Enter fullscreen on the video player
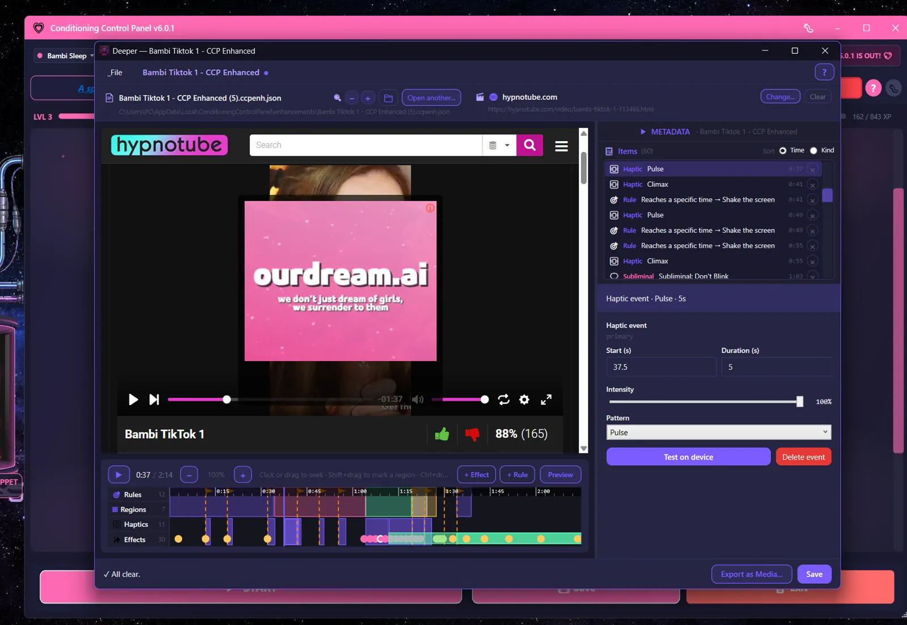The image size is (907, 625). click(546, 399)
